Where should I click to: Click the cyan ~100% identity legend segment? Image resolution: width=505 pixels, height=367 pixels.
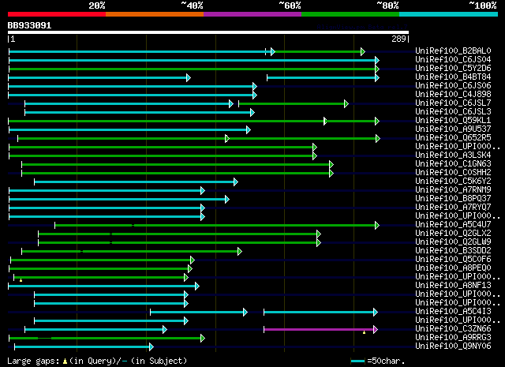pyautogui.click(x=448, y=14)
